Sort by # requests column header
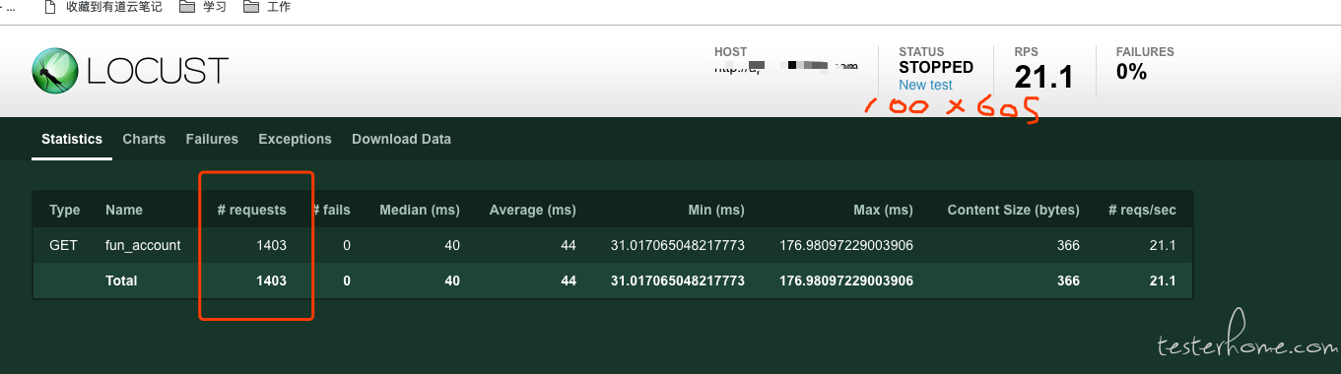 coord(252,210)
